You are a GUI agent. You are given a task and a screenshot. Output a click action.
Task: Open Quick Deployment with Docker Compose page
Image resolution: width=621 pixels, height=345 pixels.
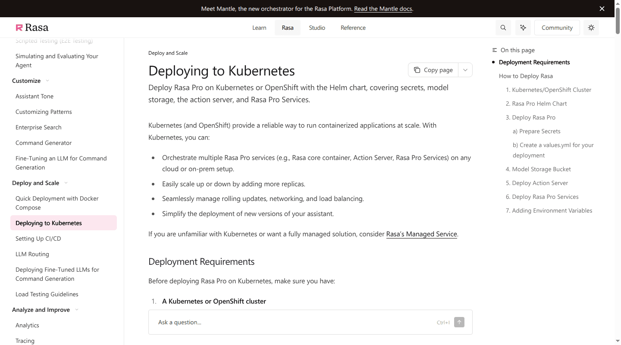[x=63, y=203]
